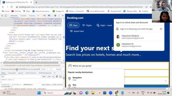Open the ShoppersStack bookmark
This screenshot has width=172, height=96.
tap(114, 11)
